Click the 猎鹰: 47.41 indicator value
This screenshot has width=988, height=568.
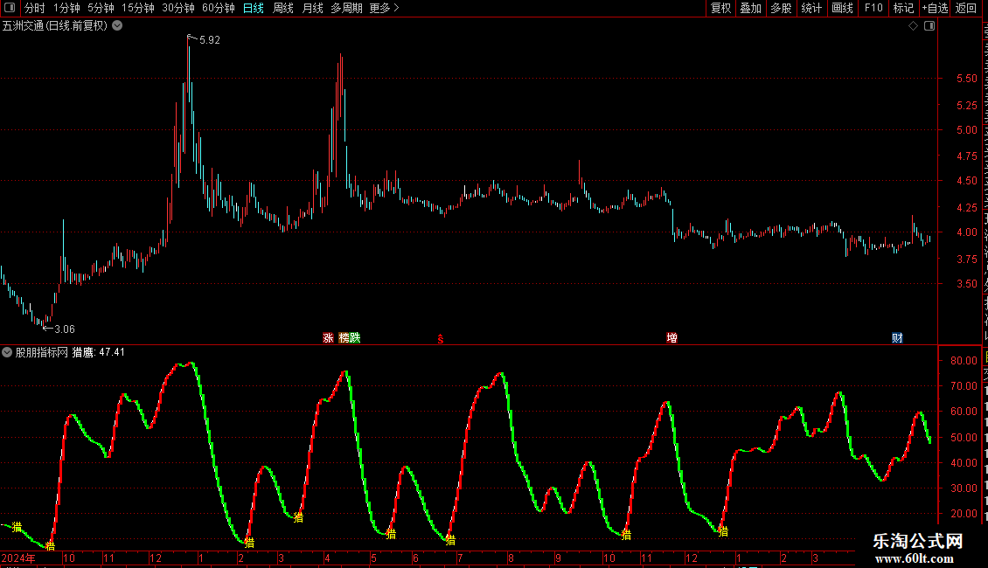98,353
